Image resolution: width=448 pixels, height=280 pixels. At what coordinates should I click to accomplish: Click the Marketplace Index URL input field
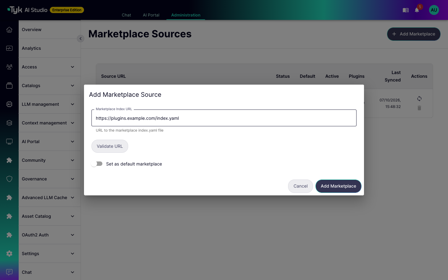pos(224,118)
